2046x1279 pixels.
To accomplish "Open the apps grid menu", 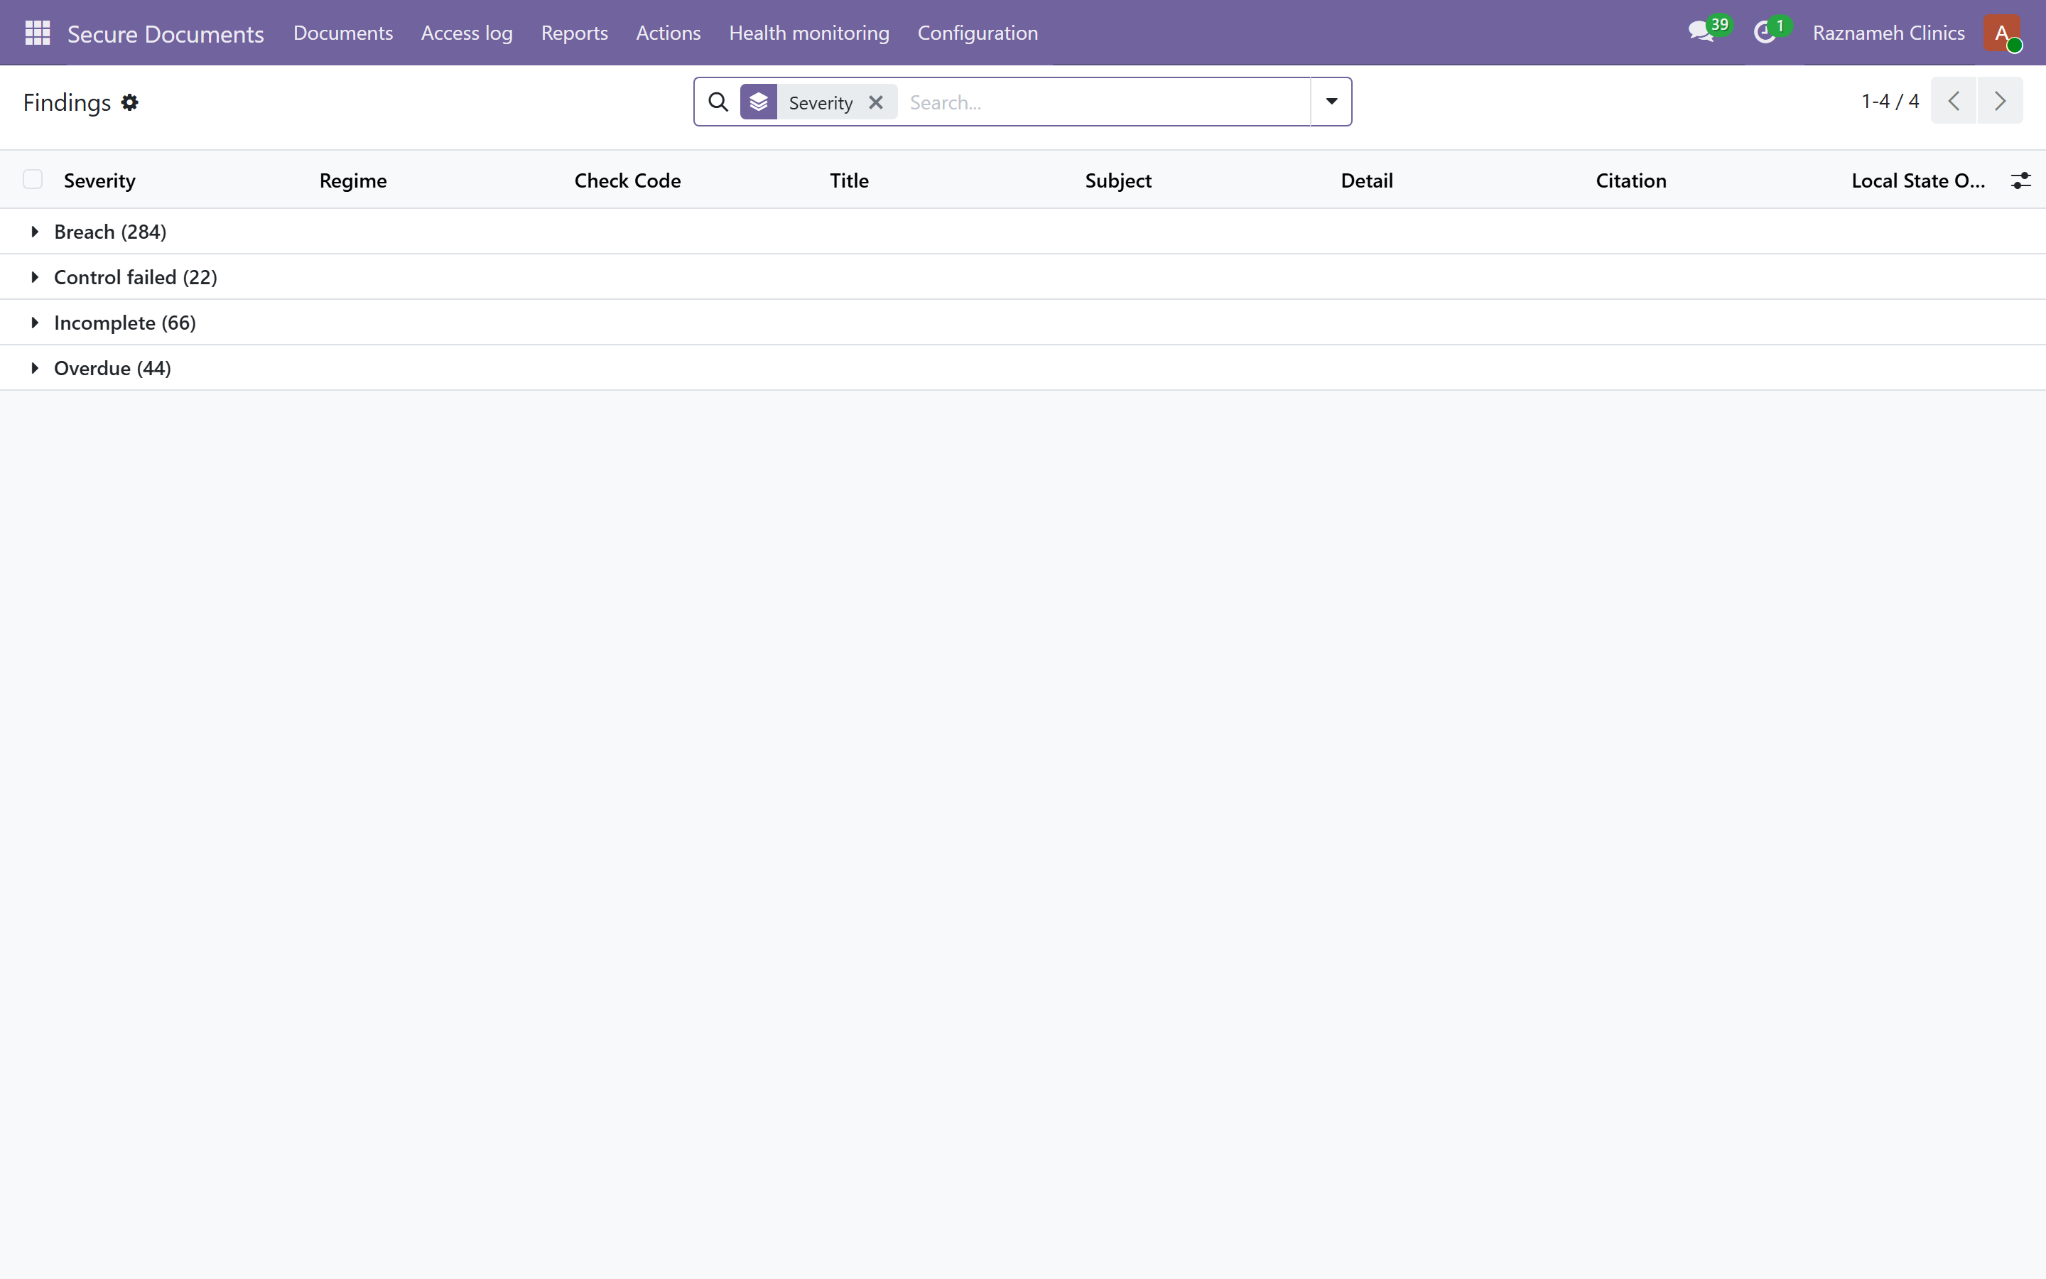I will 37,33.
